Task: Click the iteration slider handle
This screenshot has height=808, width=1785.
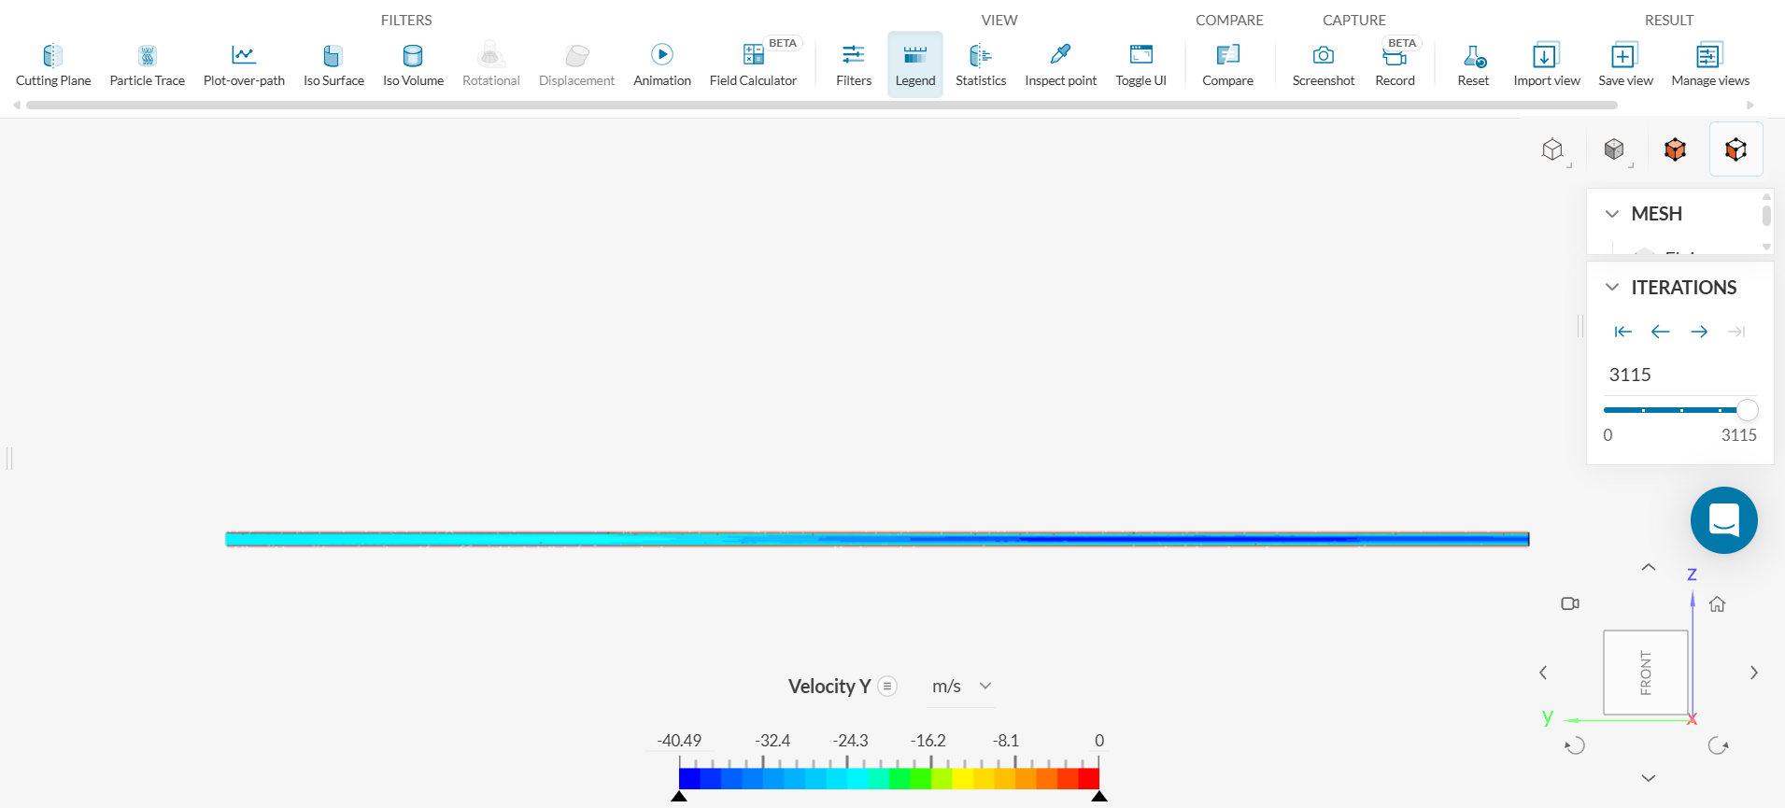Action: [1748, 410]
